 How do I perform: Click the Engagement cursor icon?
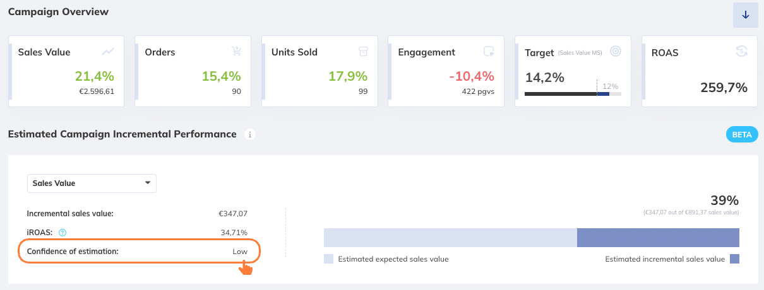point(489,52)
